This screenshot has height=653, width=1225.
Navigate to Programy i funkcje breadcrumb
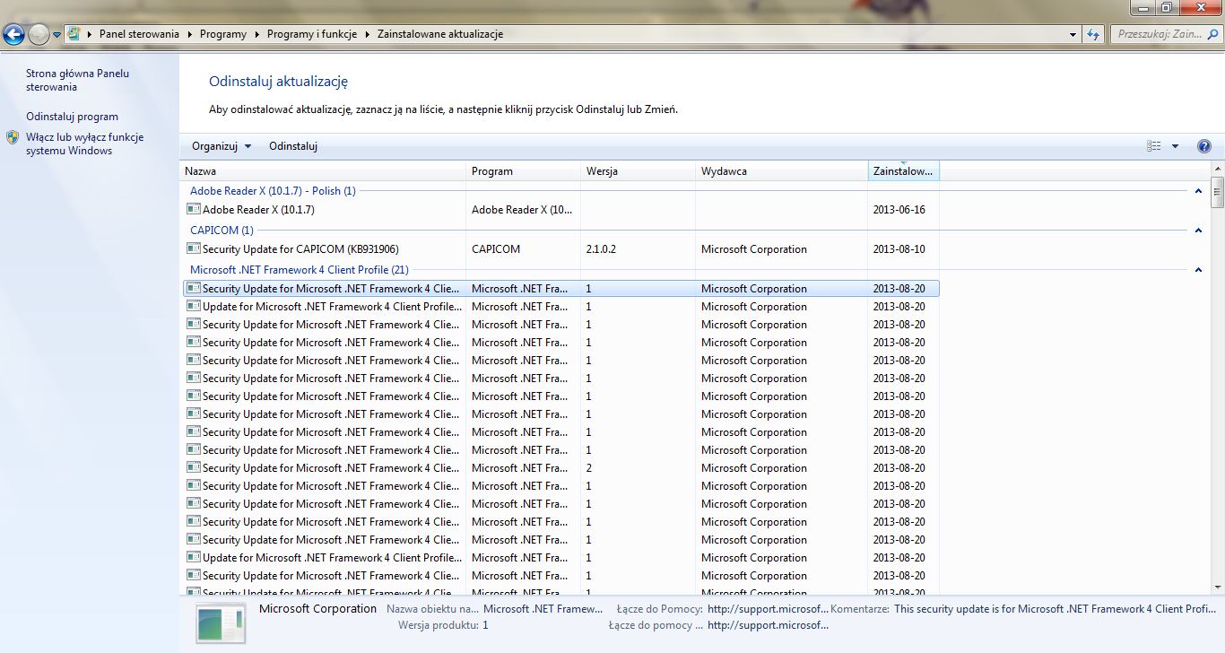[x=311, y=34]
